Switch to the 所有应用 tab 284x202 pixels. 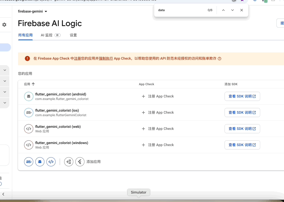[25, 35]
